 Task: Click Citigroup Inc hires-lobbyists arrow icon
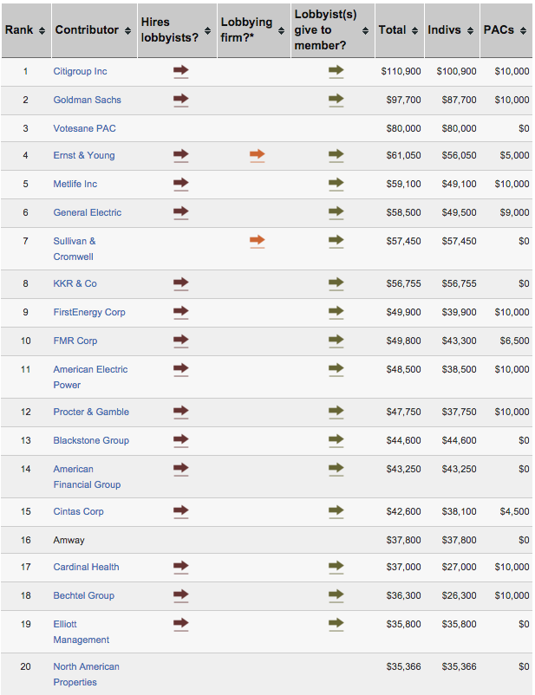pyautogui.click(x=181, y=71)
